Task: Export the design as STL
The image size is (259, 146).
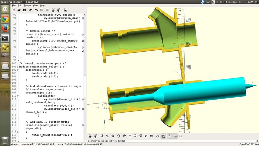Action: pos(65,10)
